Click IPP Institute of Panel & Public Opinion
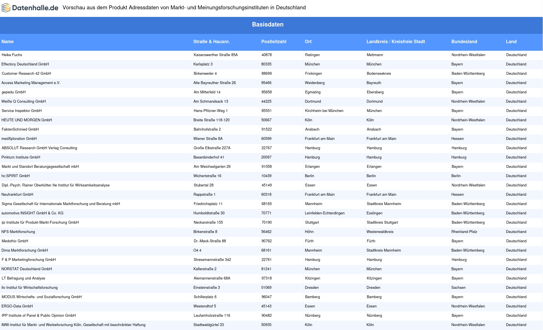Viewport: 543px width, 330px height. point(38,315)
